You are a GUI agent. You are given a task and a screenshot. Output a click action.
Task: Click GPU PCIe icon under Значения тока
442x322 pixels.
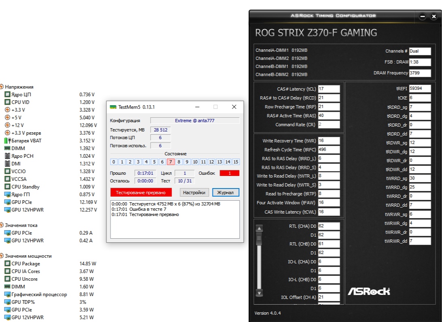tap(7, 233)
